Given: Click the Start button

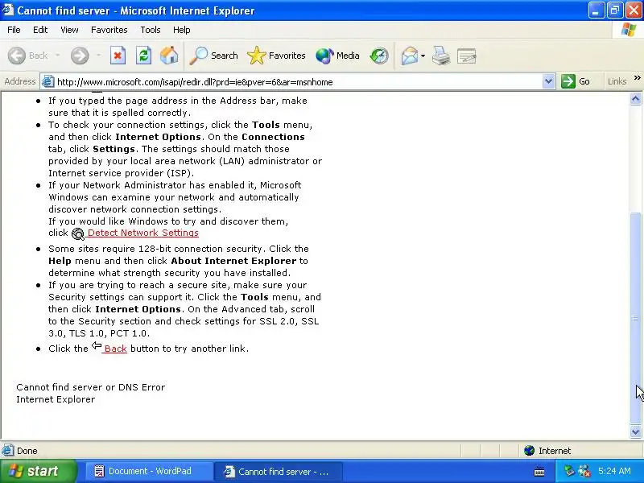Looking at the screenshot, I should (x=38, y=471).
